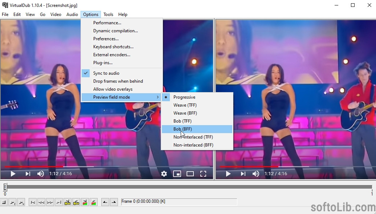Step one frame forward

click(50, 202)
